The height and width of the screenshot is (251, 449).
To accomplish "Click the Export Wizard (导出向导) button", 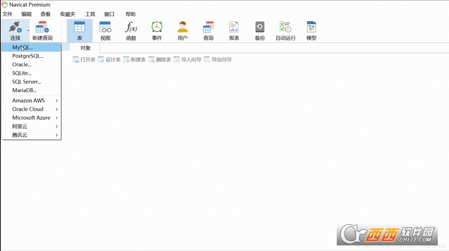I will click(218, 60).
